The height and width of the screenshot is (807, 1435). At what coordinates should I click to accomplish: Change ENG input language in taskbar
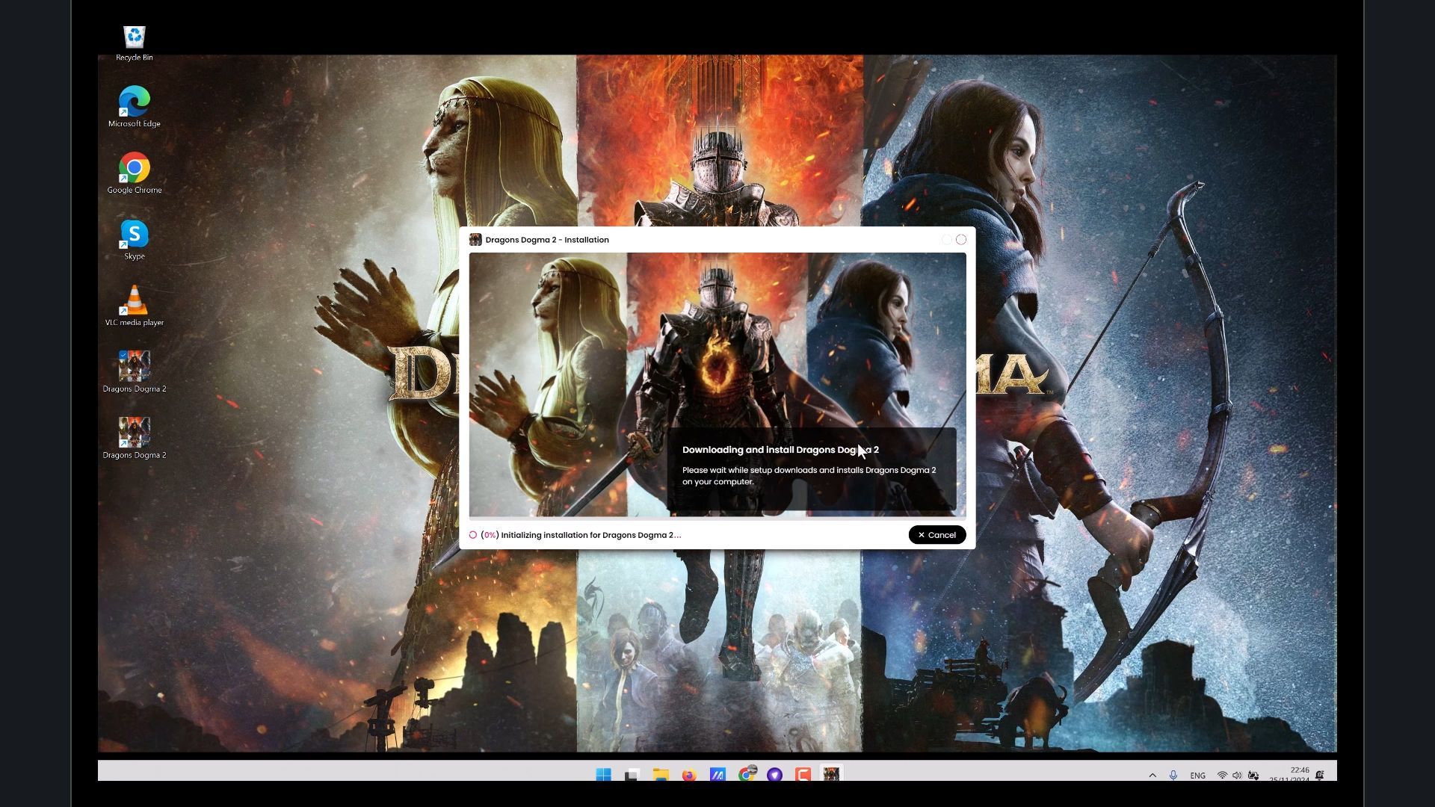point(1198,776)
